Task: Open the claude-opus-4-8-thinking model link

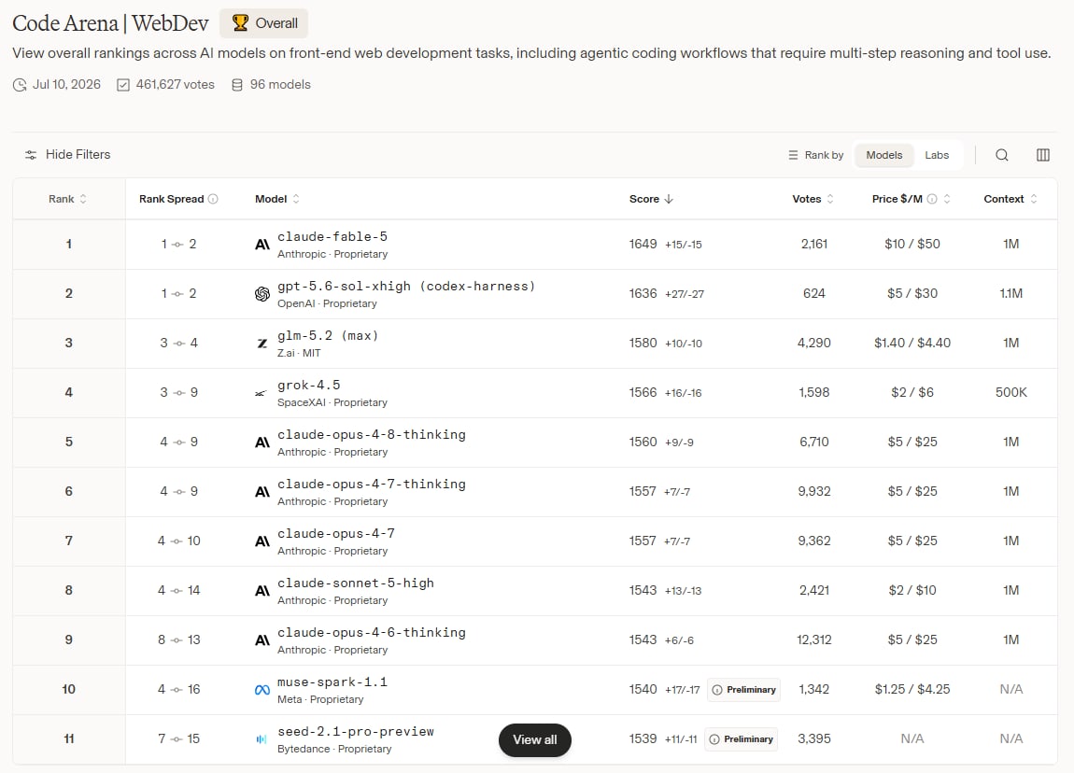Action: [x=372, y=435]
